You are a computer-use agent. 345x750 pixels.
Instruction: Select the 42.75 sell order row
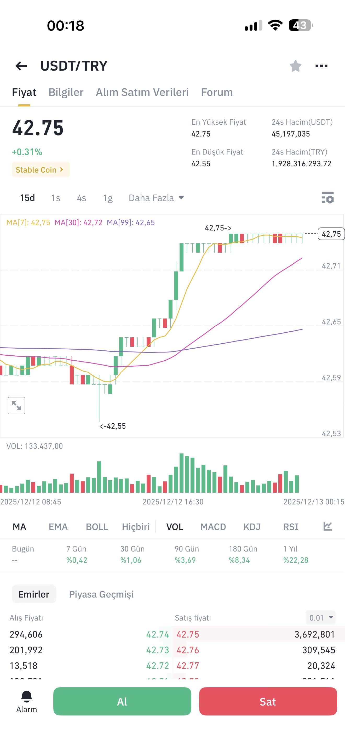(259, 634)
